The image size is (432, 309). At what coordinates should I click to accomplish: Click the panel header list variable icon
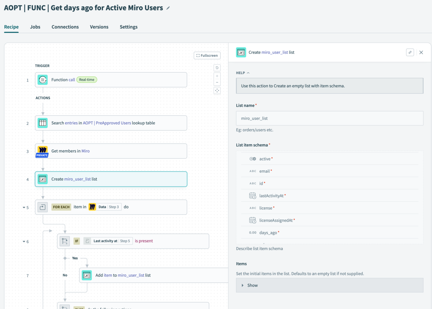[241, 53]
